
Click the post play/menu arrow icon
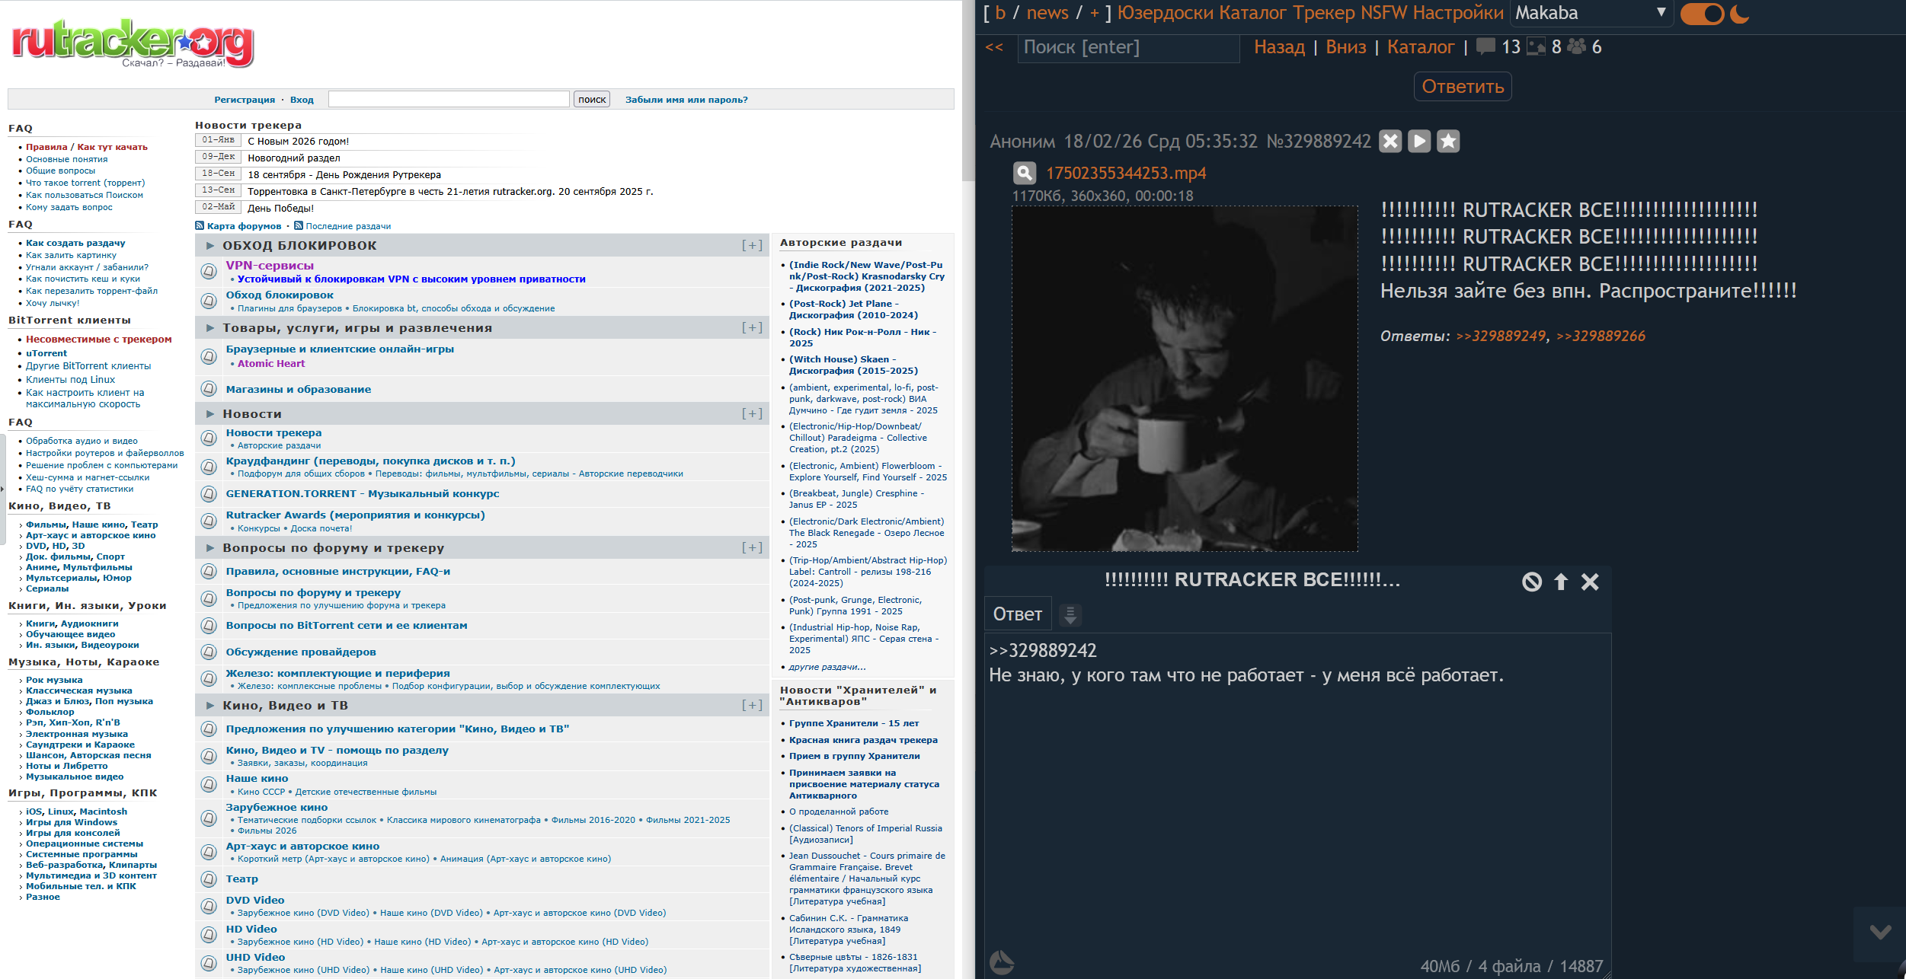coord(1419,142)
